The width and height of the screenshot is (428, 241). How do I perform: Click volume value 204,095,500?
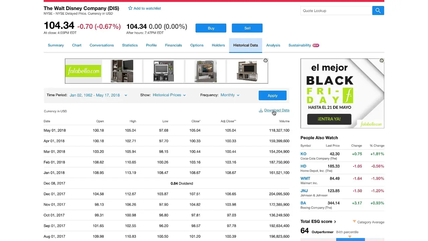[x=279, y=194]
